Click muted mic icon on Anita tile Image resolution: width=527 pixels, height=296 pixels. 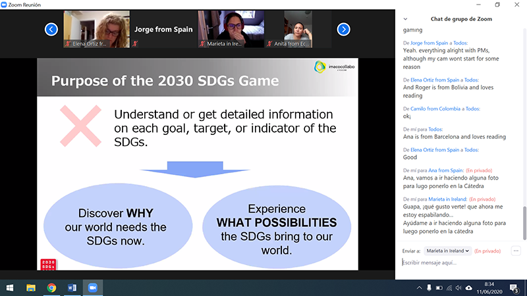269,43
